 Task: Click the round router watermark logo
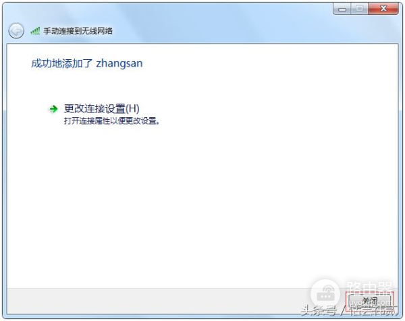tap(325, 293)
